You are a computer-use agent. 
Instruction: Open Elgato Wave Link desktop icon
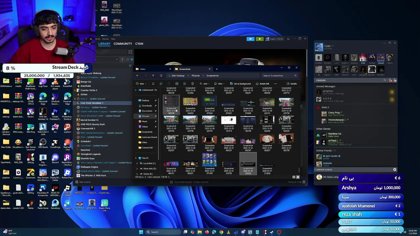click(104, 205)
